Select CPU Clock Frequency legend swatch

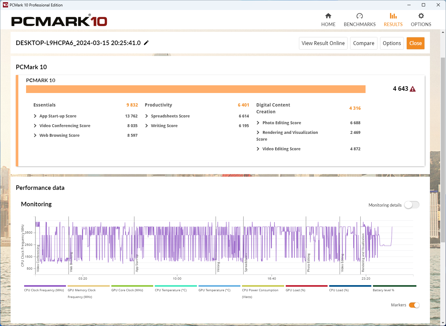pyautogui.click(x=45, y=286)
